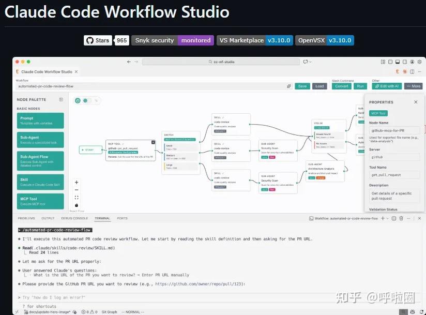Click the forward navigation arrow in title bar
Viewport: 426px width, 315px height.
coord(136,62)
